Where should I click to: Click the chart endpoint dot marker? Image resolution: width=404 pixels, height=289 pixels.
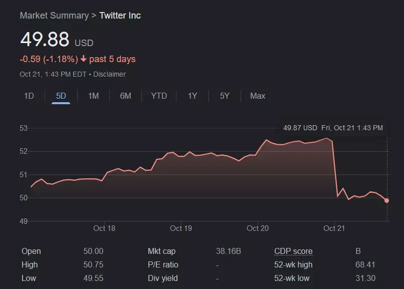coord(386,200)
